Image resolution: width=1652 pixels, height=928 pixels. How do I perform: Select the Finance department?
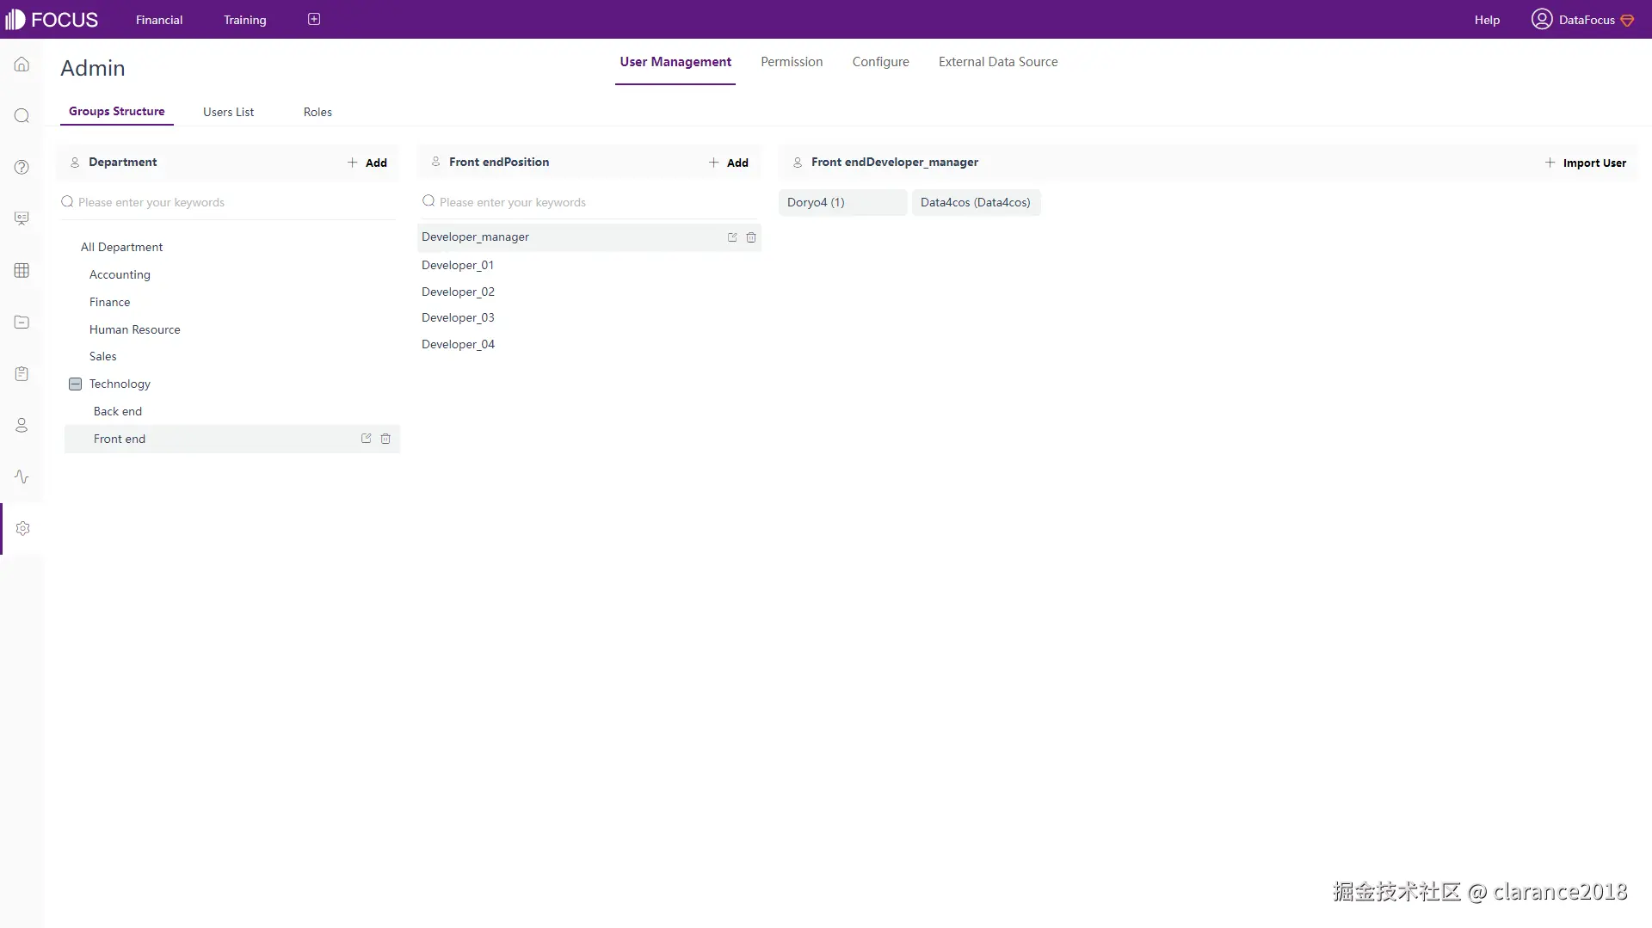click(110, 302)
